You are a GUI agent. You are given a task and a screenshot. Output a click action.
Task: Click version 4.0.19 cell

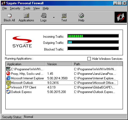[51, 87]
